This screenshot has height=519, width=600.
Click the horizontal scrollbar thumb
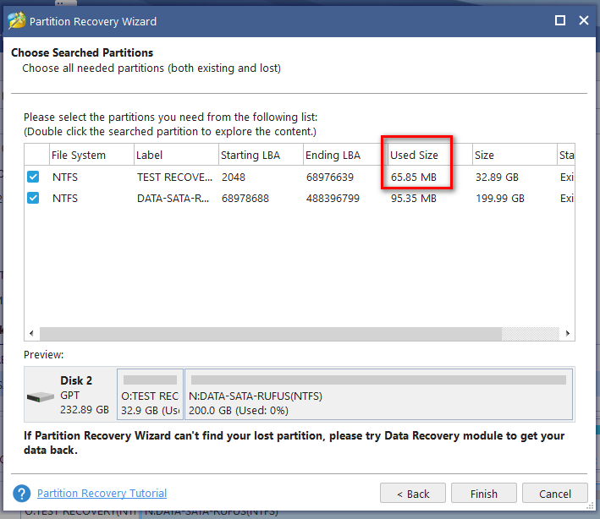pyautogui.click(x=271, y=334)
